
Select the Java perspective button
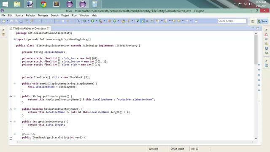(x=262, y=21)
